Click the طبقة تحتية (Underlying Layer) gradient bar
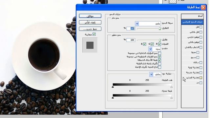 coord(142,95)
